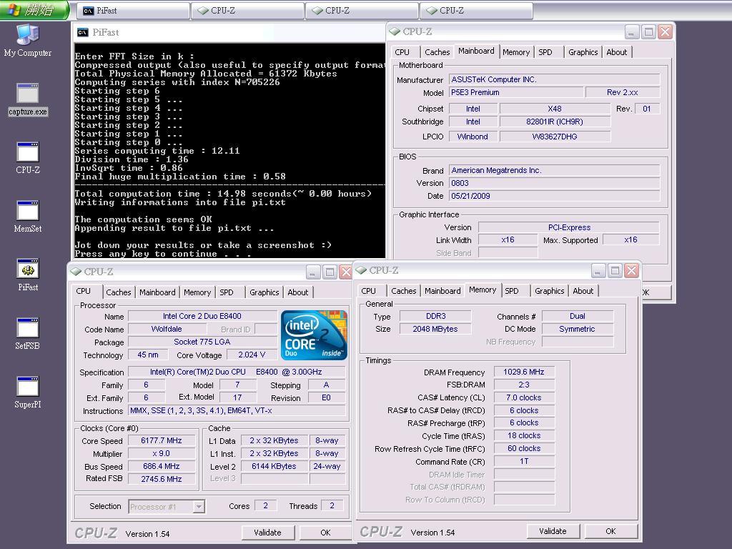Click the X48 chipset value
This screenshot has width=732, height=549.
(x=555, y=109)
